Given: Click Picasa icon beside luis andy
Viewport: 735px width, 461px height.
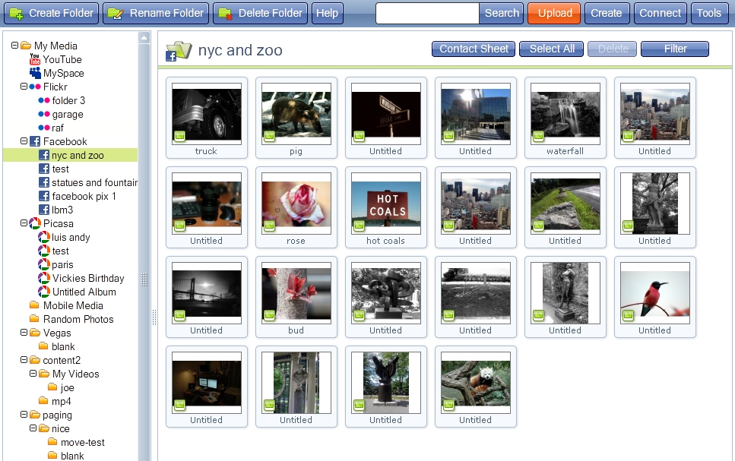Looking at the screenshot, I should (43, 237).
